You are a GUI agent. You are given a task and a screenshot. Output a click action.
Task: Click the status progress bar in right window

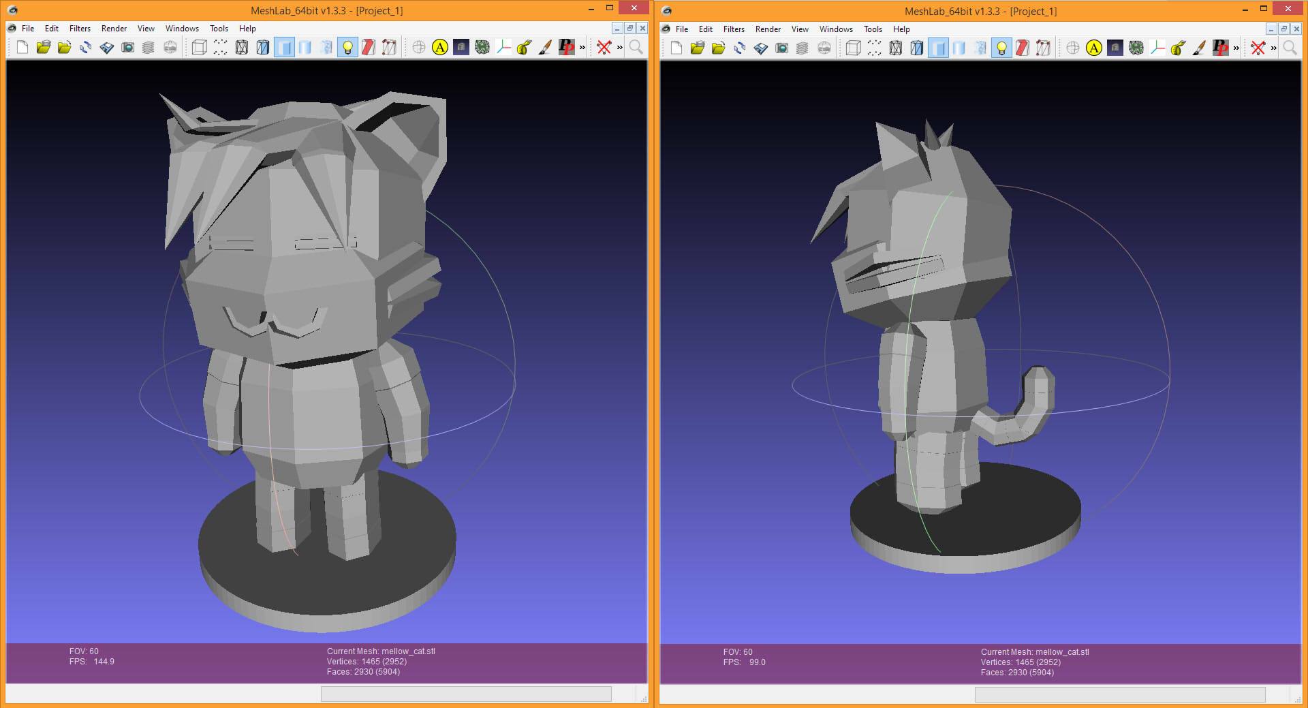1119,694
